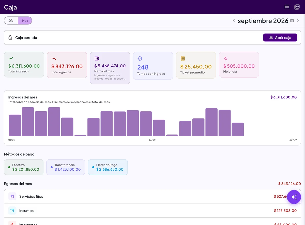Switch to Día view
Viewport: 305px width, 225px height.
click(11, 21)
